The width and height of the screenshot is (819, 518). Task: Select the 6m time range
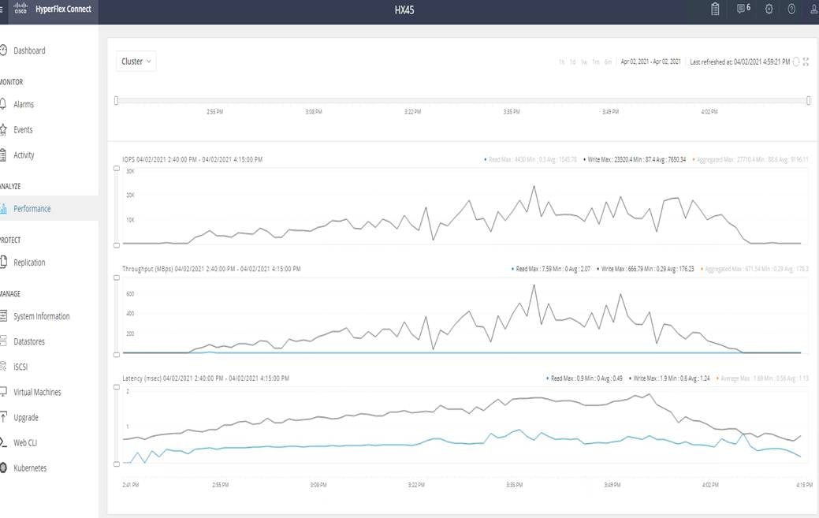(x=608, y=61)
